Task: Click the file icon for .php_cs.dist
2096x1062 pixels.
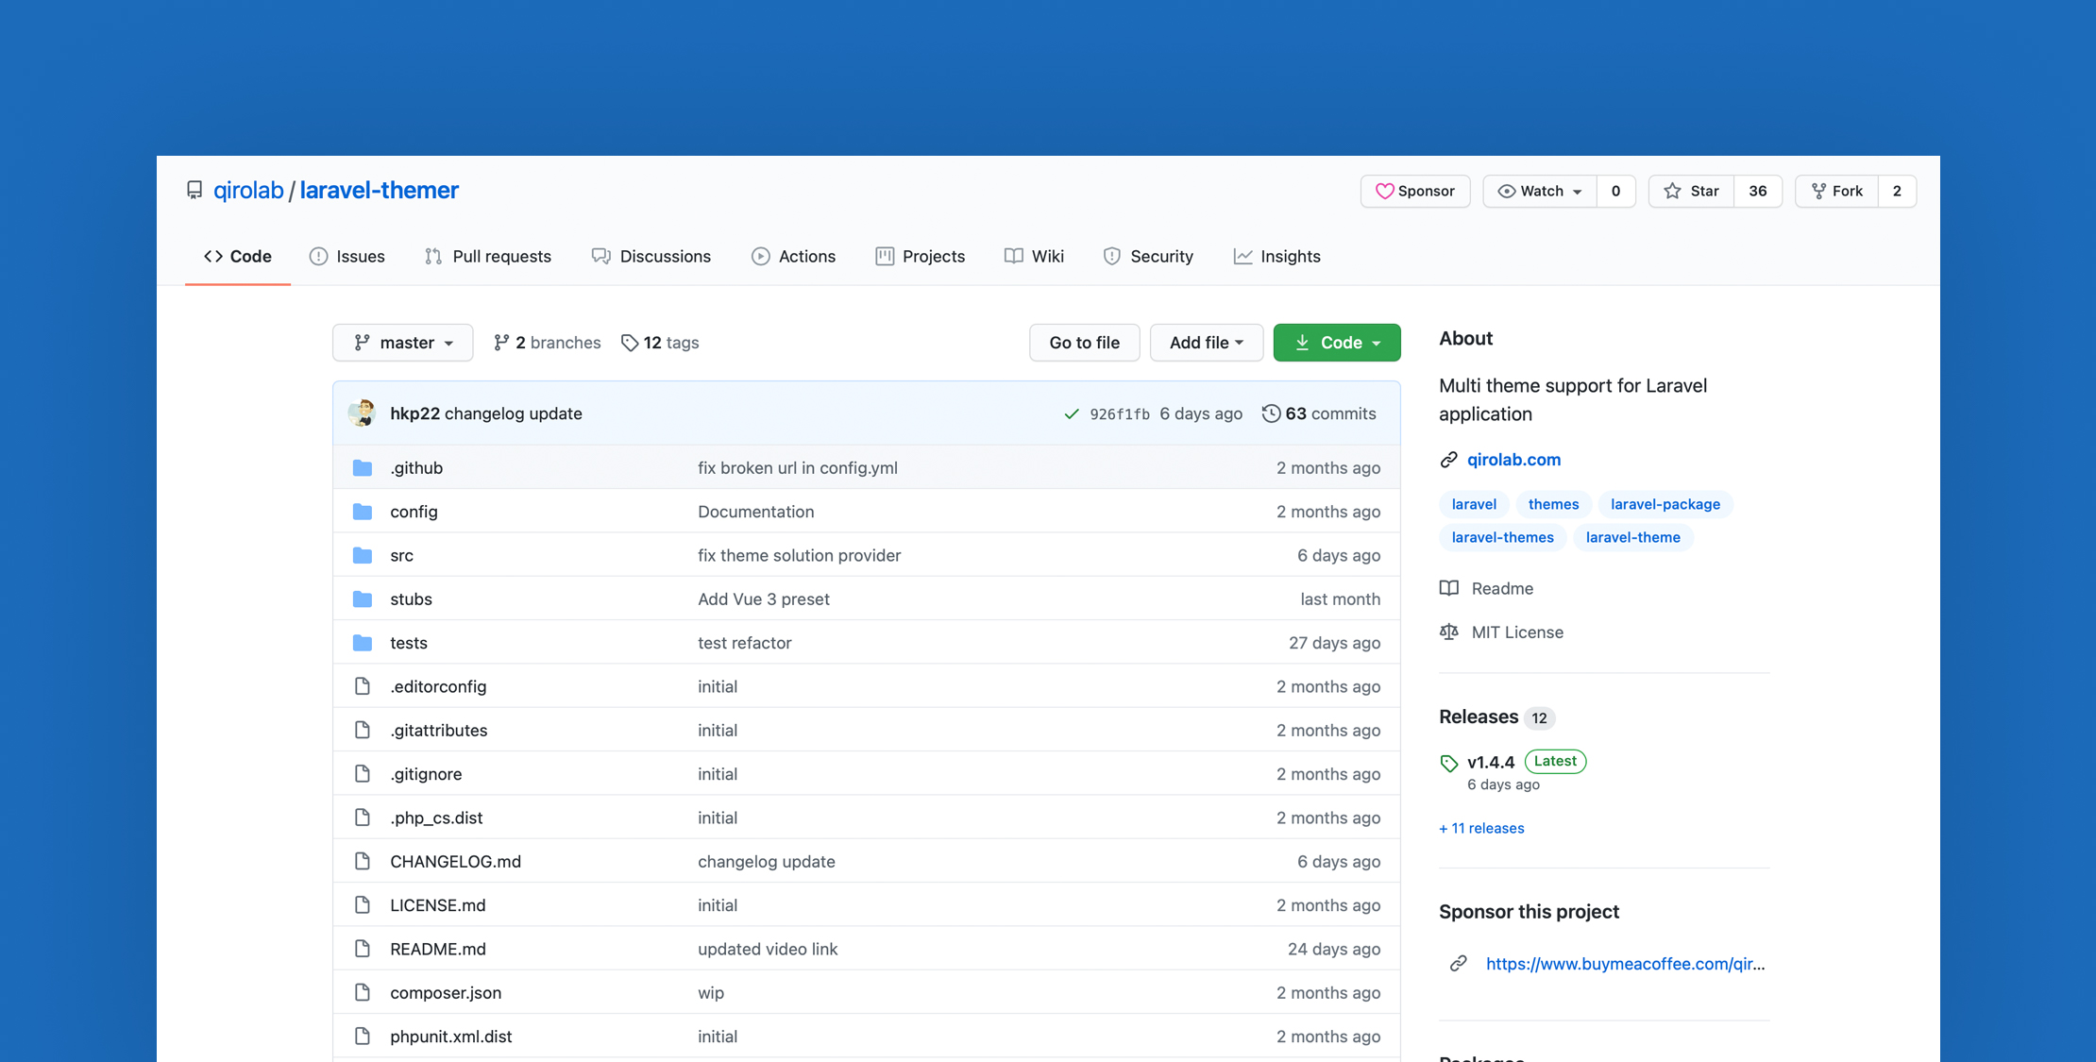Action: 363,818
